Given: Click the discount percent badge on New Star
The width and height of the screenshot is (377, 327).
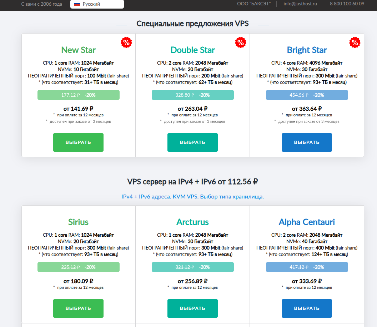Looking at the screenshot, I should pyautogui.click(x=126, y=42).
